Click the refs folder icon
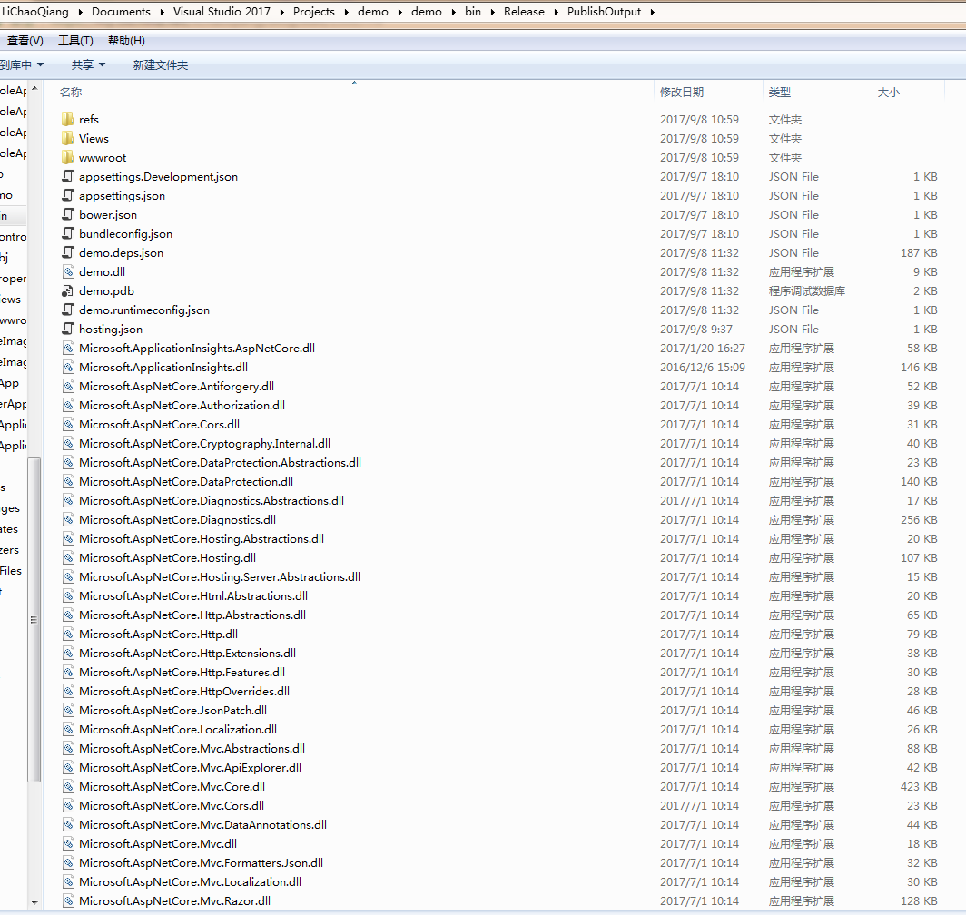The image size is (966, 915). click(68, 119)
